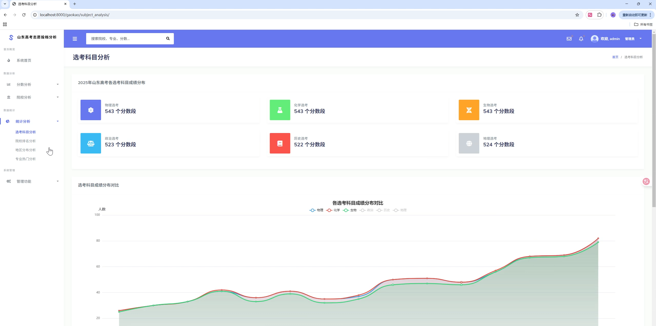This screenshot has width=656, height=326.
Task: Click the 各选考科目成绩分布对比 chart title
Action: tap(358, 203)
